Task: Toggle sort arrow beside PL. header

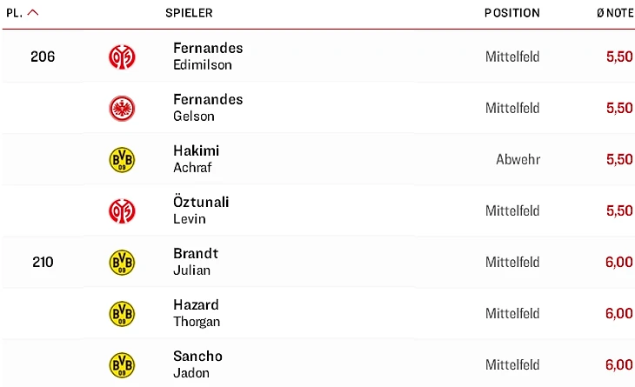Action: point(33,12)
